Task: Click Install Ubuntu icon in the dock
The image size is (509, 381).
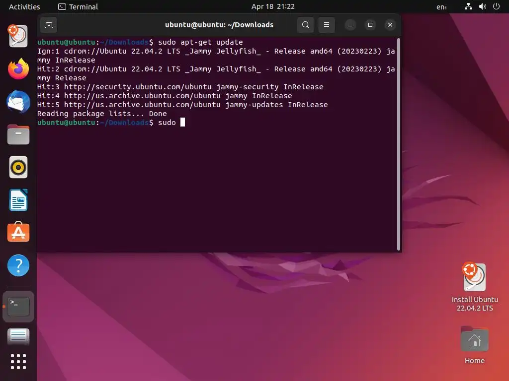Action: (x=18, y=36)
